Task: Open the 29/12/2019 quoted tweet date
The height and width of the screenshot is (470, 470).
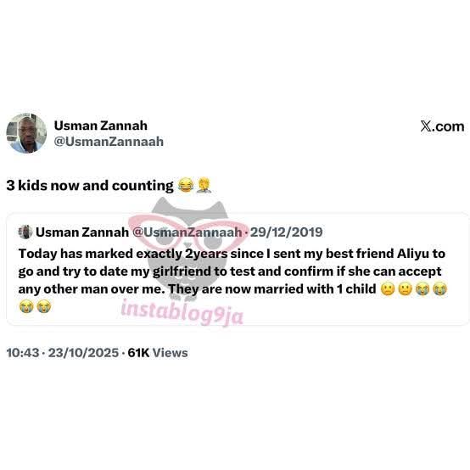Action: (x=286, y=232)
